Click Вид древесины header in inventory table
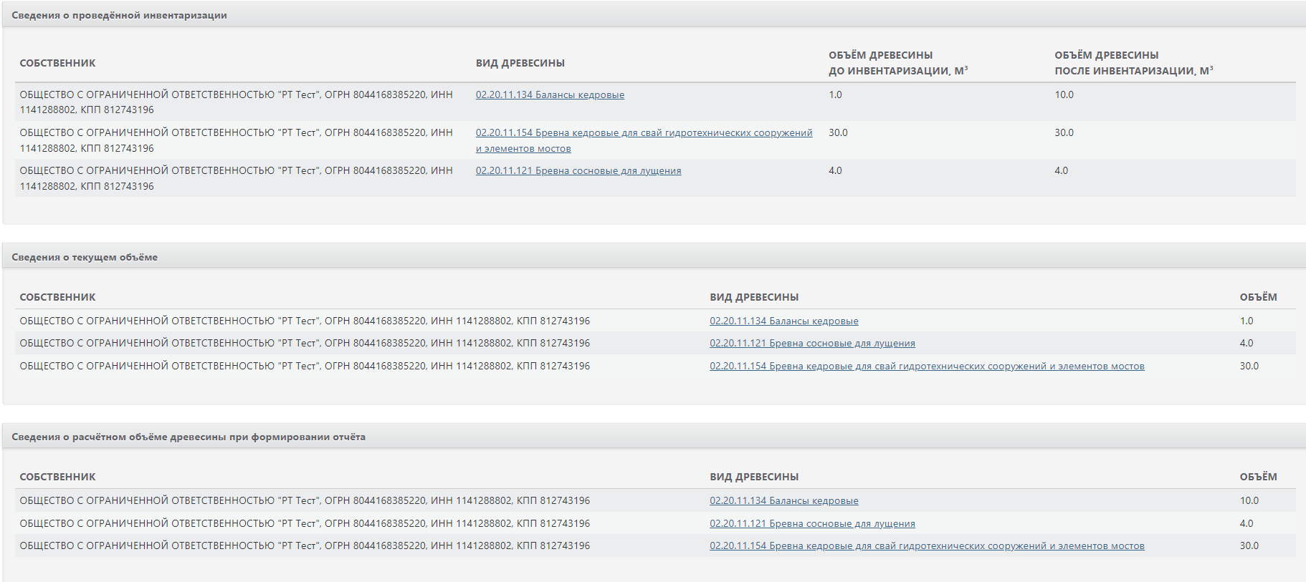The height and width of the screenshot is (582, 1306). pyautogui.click(x=520, y=63)
